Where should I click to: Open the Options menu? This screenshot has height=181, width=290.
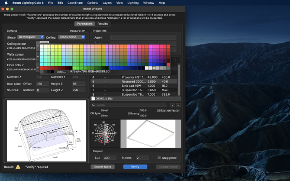pos(92,3)
